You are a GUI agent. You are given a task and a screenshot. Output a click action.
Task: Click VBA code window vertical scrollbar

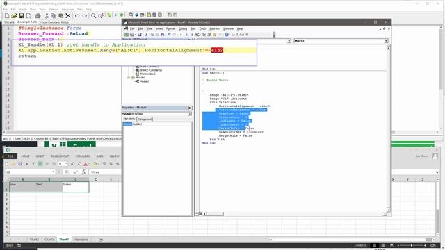389,129
